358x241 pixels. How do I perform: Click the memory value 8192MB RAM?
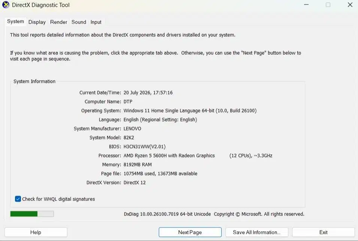[137, 165]
